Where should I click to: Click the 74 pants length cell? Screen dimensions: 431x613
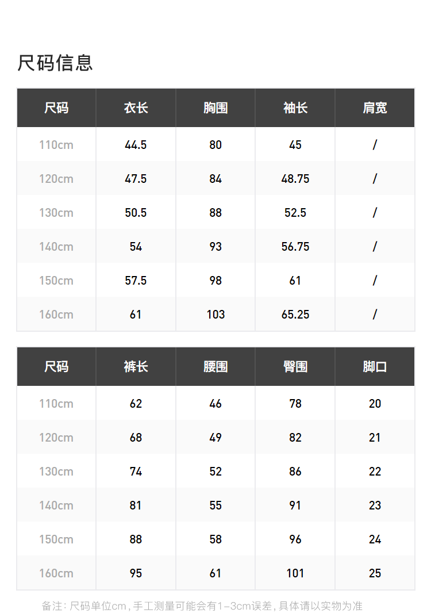click(x=136, y=472)
